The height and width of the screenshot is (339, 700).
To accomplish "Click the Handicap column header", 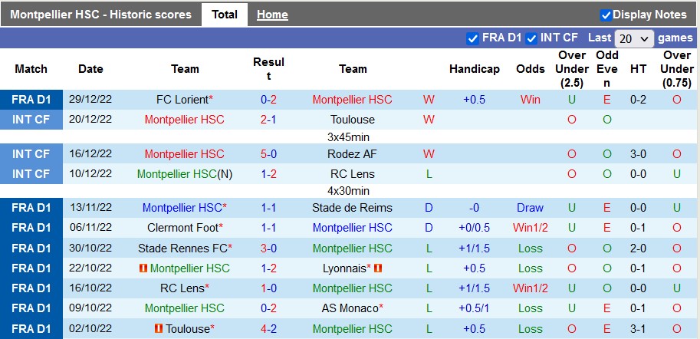I will click(x=475, y=69).
